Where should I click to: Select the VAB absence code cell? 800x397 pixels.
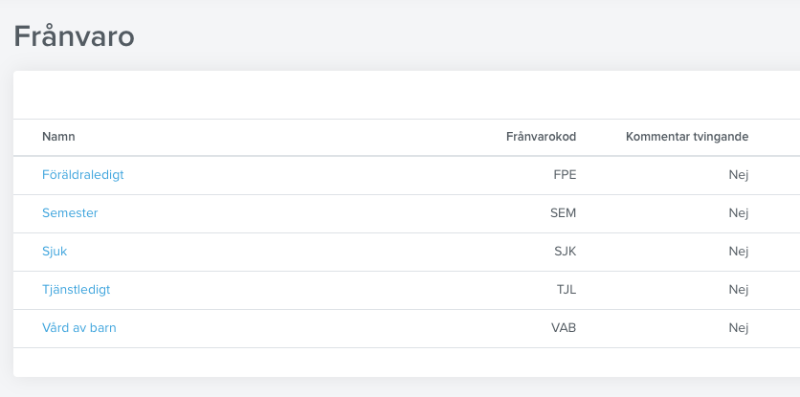click(x=564, y=328)
